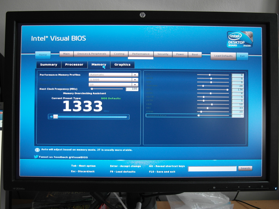Open the Processor sub-tab
This screenshot has width=279, height=209.
tap(74, 65)
